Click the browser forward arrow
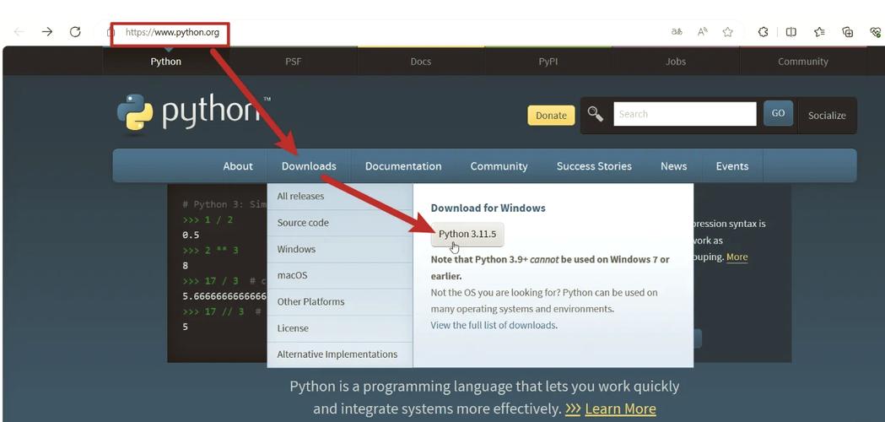The height and width of the screenshot is (422, 885). (x=47, y=32)
